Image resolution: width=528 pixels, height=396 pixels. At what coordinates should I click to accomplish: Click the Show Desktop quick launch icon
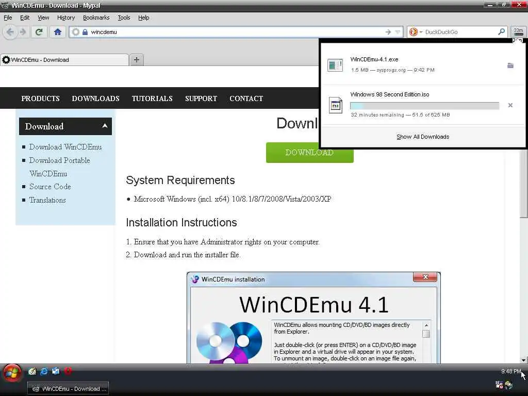click(x=56, y=371)
